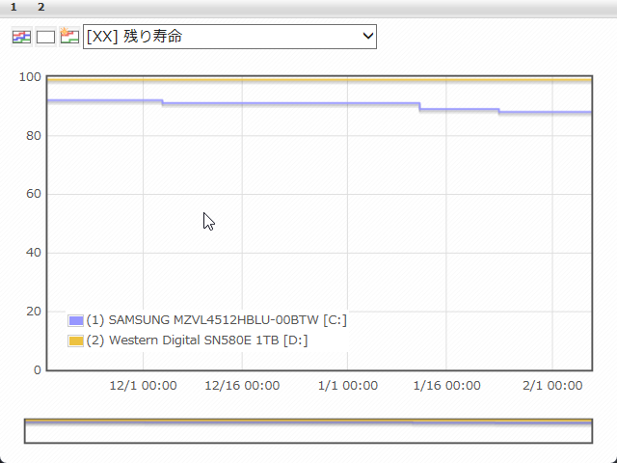This screenshot has height=463, width=617.
Task: Click the 2/1 00:00 x-axis label
Action: tap(552, 386)
